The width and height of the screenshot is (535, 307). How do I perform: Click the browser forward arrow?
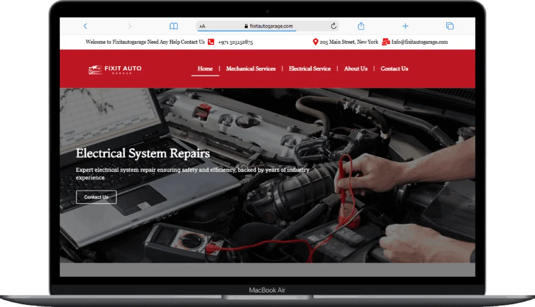[x=129, y=26]
